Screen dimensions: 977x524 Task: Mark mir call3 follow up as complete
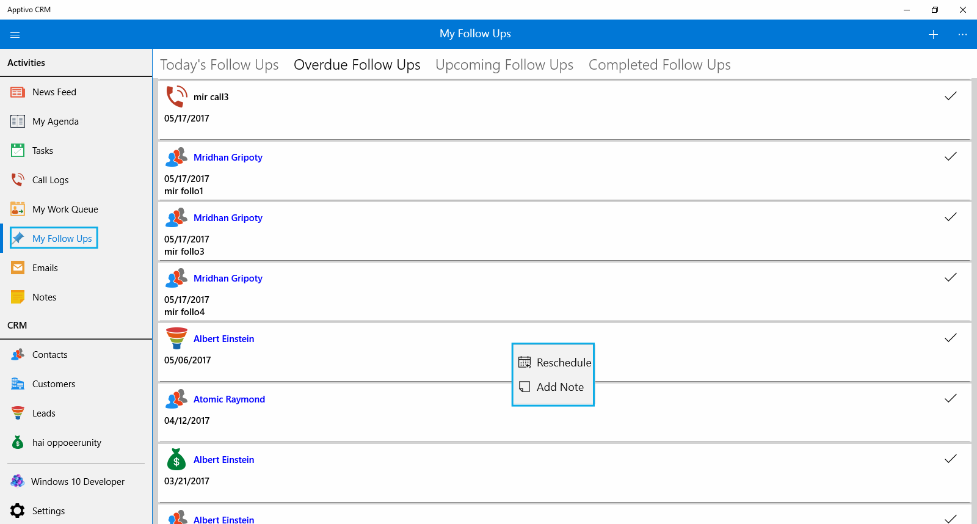(950, 96)
